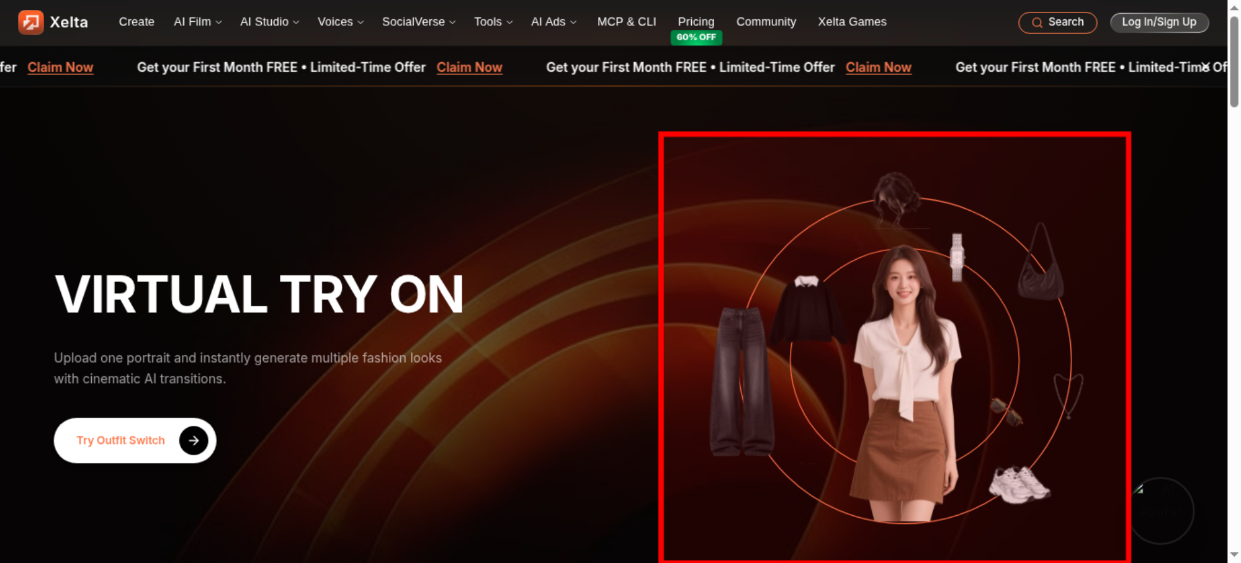Click the 60% OFF badge
The width and height of the screenshot is (1241, 563).
696,37
